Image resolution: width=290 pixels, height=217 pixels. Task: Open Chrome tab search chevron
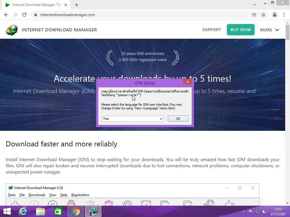255,5
